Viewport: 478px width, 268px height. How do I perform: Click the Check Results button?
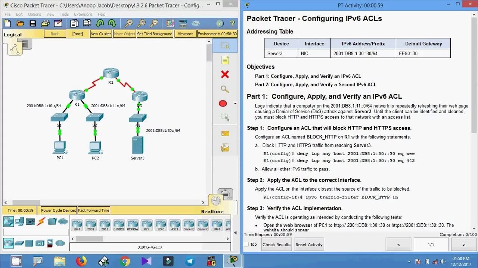[276, 245]
